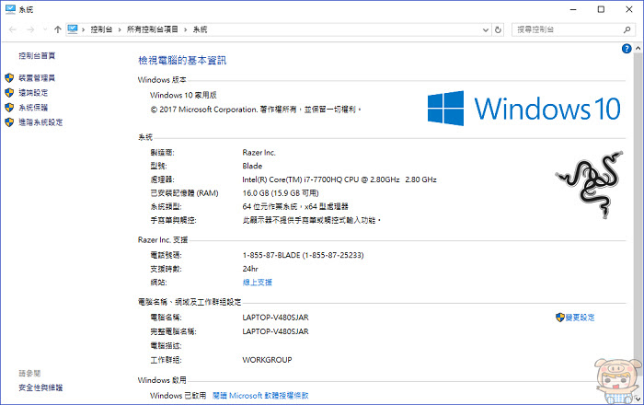
Task: Expand chevron before 控制台 breadcrumb
Action: [84, 29]
